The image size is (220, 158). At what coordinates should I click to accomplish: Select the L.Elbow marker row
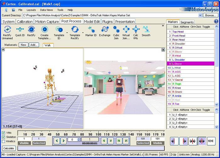[x=191, y=64]
